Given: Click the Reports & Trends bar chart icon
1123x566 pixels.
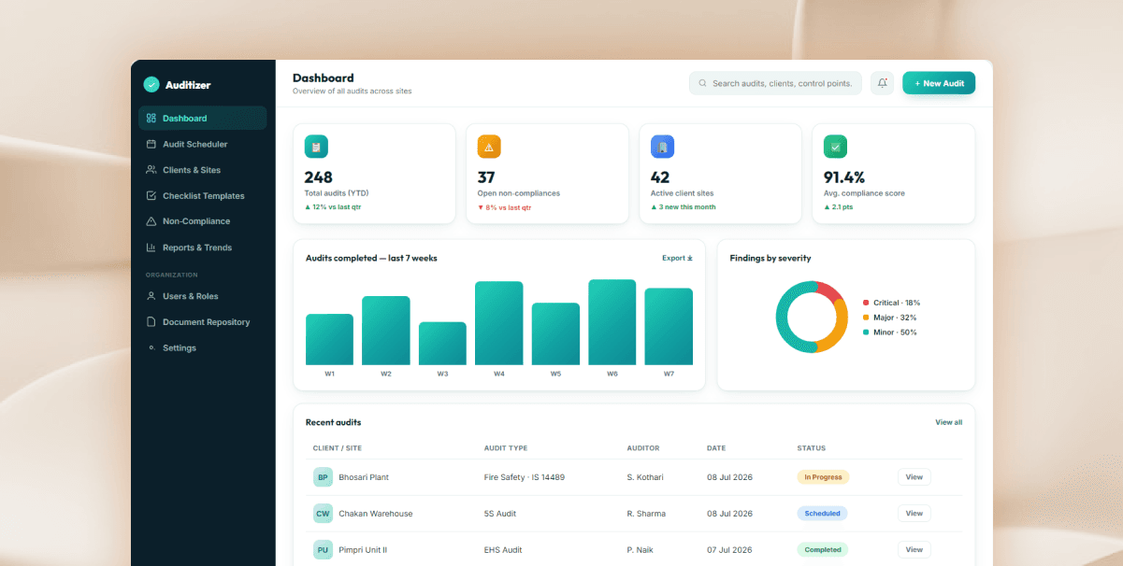Looking at the screenshot, I should 151,248.
